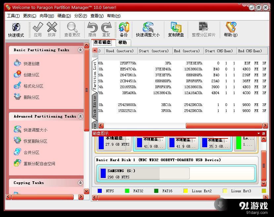Click NTFS blue legend swatch

[100, 191]
